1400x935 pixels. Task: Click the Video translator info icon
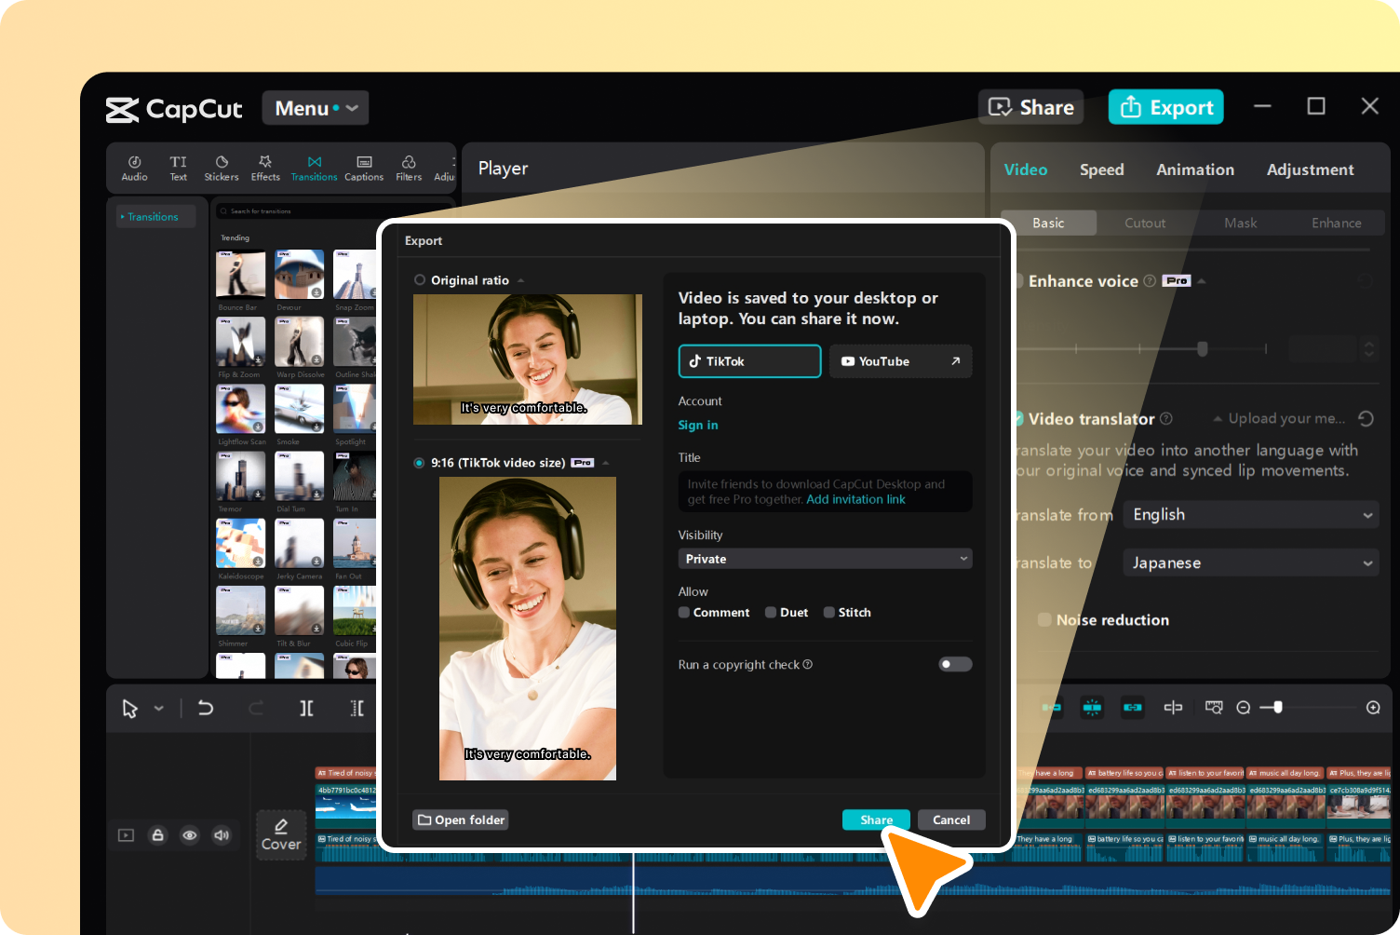coord(1166,419)
